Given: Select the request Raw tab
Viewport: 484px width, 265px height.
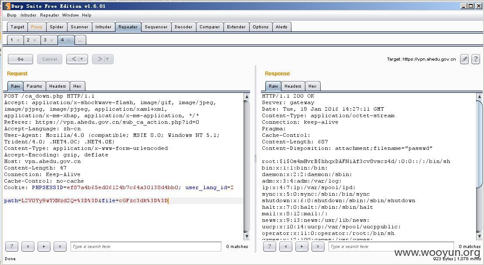Looking at the screenshot, I should pyautogui.click(x=15, y=86).
